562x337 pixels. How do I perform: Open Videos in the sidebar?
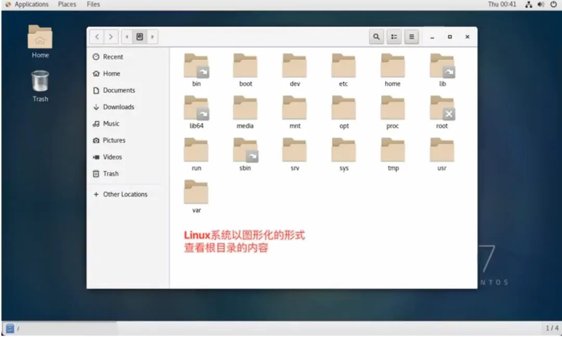click(128, 157)
